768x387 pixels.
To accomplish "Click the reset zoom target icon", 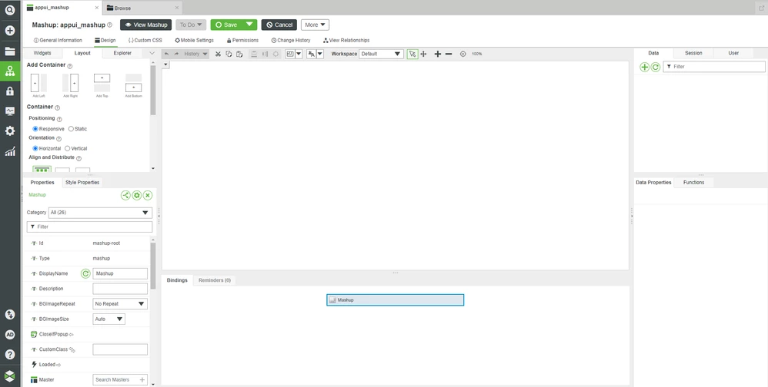I will (x=462, y=54).
